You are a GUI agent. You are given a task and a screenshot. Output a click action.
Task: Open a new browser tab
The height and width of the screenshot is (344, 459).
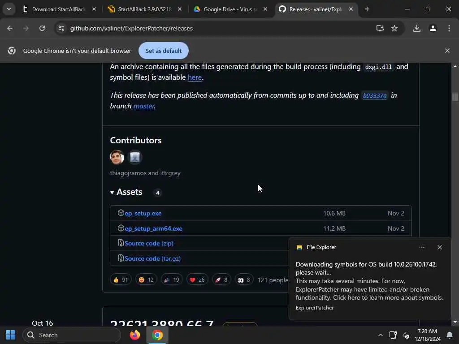367,9
